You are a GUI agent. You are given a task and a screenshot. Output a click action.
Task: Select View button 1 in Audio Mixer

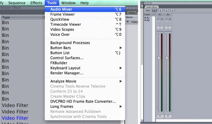(154, 11)
